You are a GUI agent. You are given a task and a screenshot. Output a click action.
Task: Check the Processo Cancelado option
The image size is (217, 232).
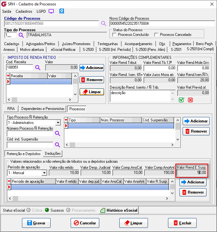156,35
